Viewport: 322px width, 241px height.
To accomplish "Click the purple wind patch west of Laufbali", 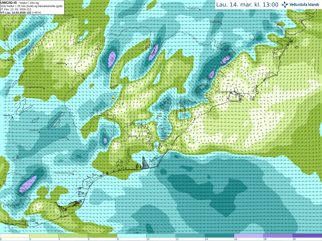I will coord(105,140).
